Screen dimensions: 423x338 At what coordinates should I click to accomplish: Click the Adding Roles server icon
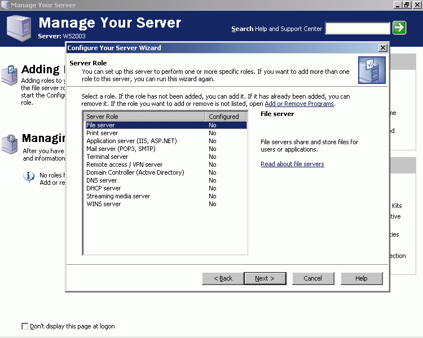(10, 75)
